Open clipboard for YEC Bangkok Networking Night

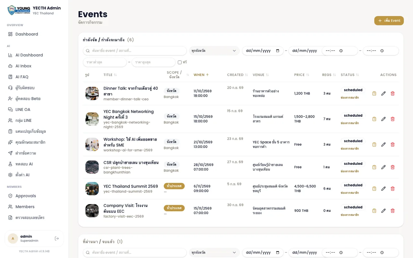[x=374, y=119]
